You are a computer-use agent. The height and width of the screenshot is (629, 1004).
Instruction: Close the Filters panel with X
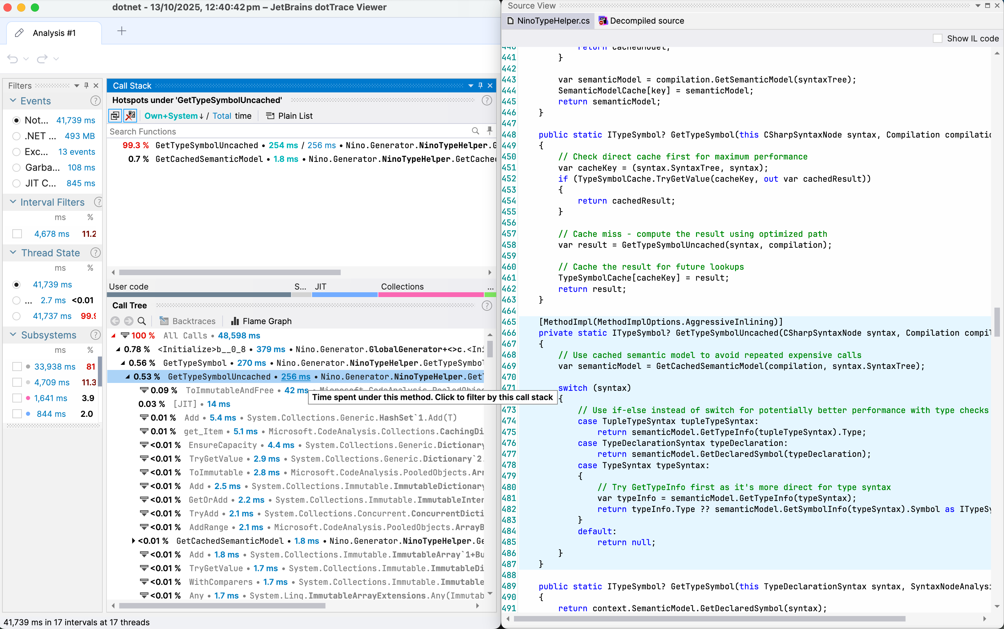pos(96,85)
